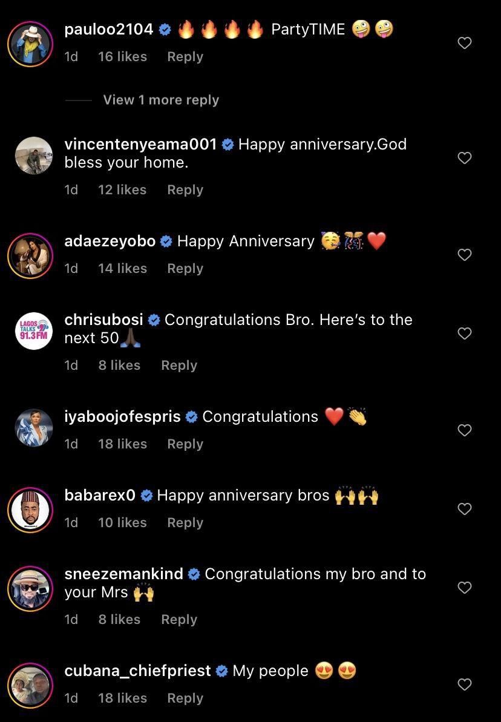This screenshot has width=501, height=722.
Task: Click the verified badge next to adaezeyobo
Action: pyautogui.click(x=165, y=241)
